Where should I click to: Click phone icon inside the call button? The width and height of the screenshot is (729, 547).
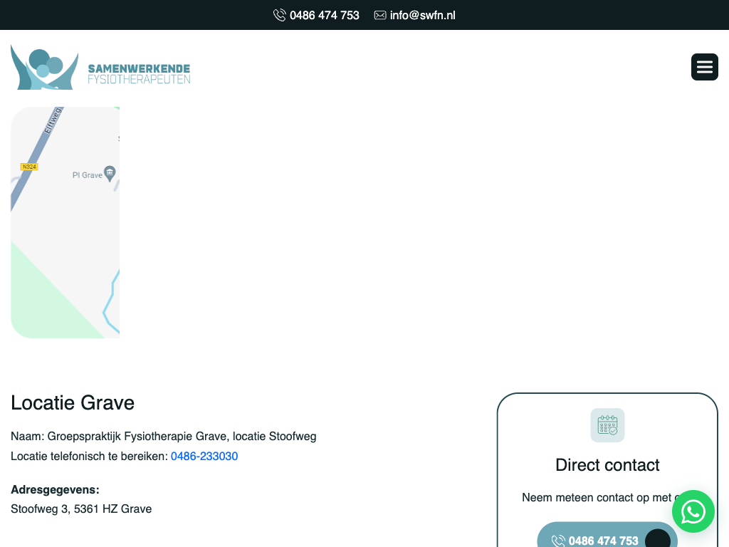point(558,541)
